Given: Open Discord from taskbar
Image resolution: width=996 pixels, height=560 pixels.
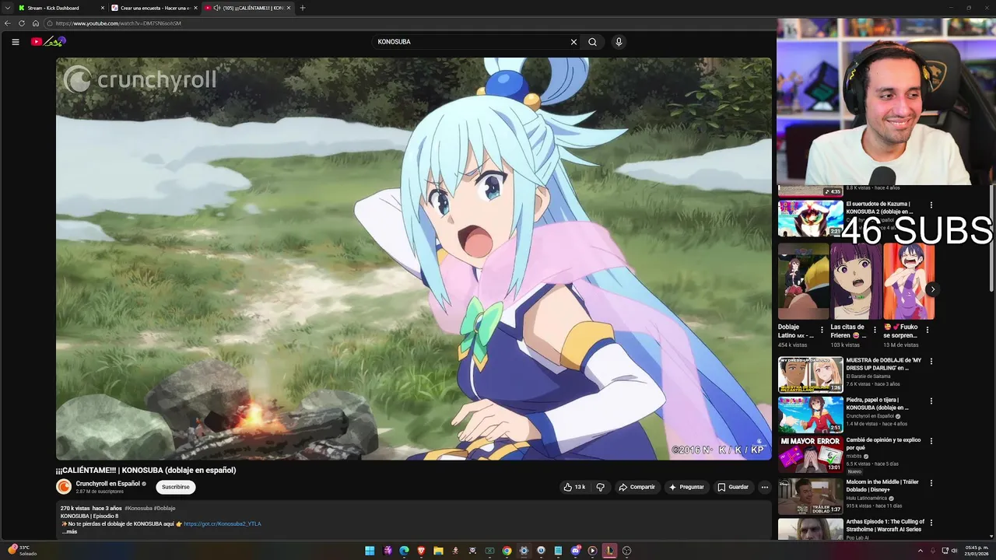Looking at the screenshot, I should tap(575, 551).
